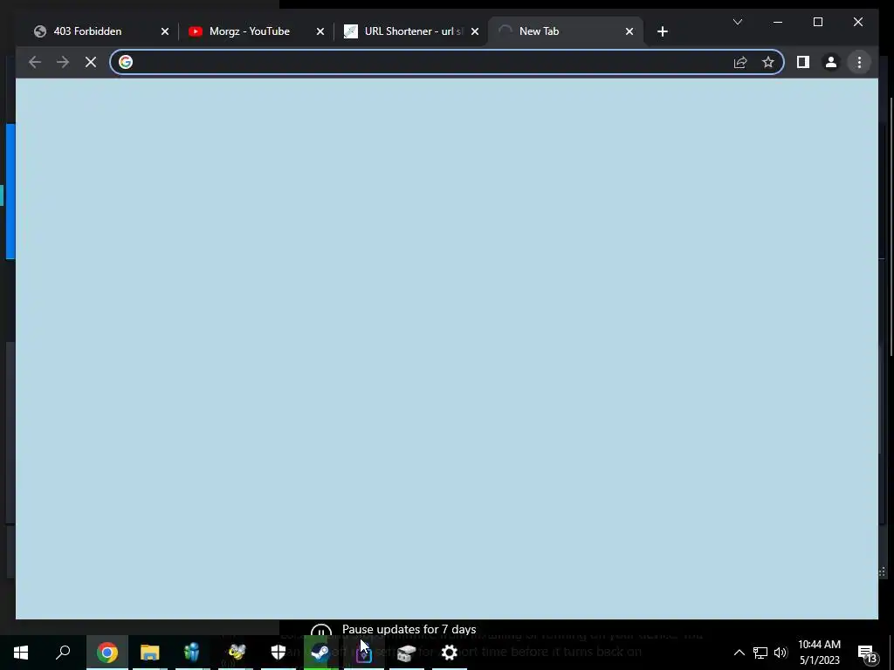The height and width of the screenshot is (670, 894).
Task: Open a new tab with the plus button
Action: point(662,31)
